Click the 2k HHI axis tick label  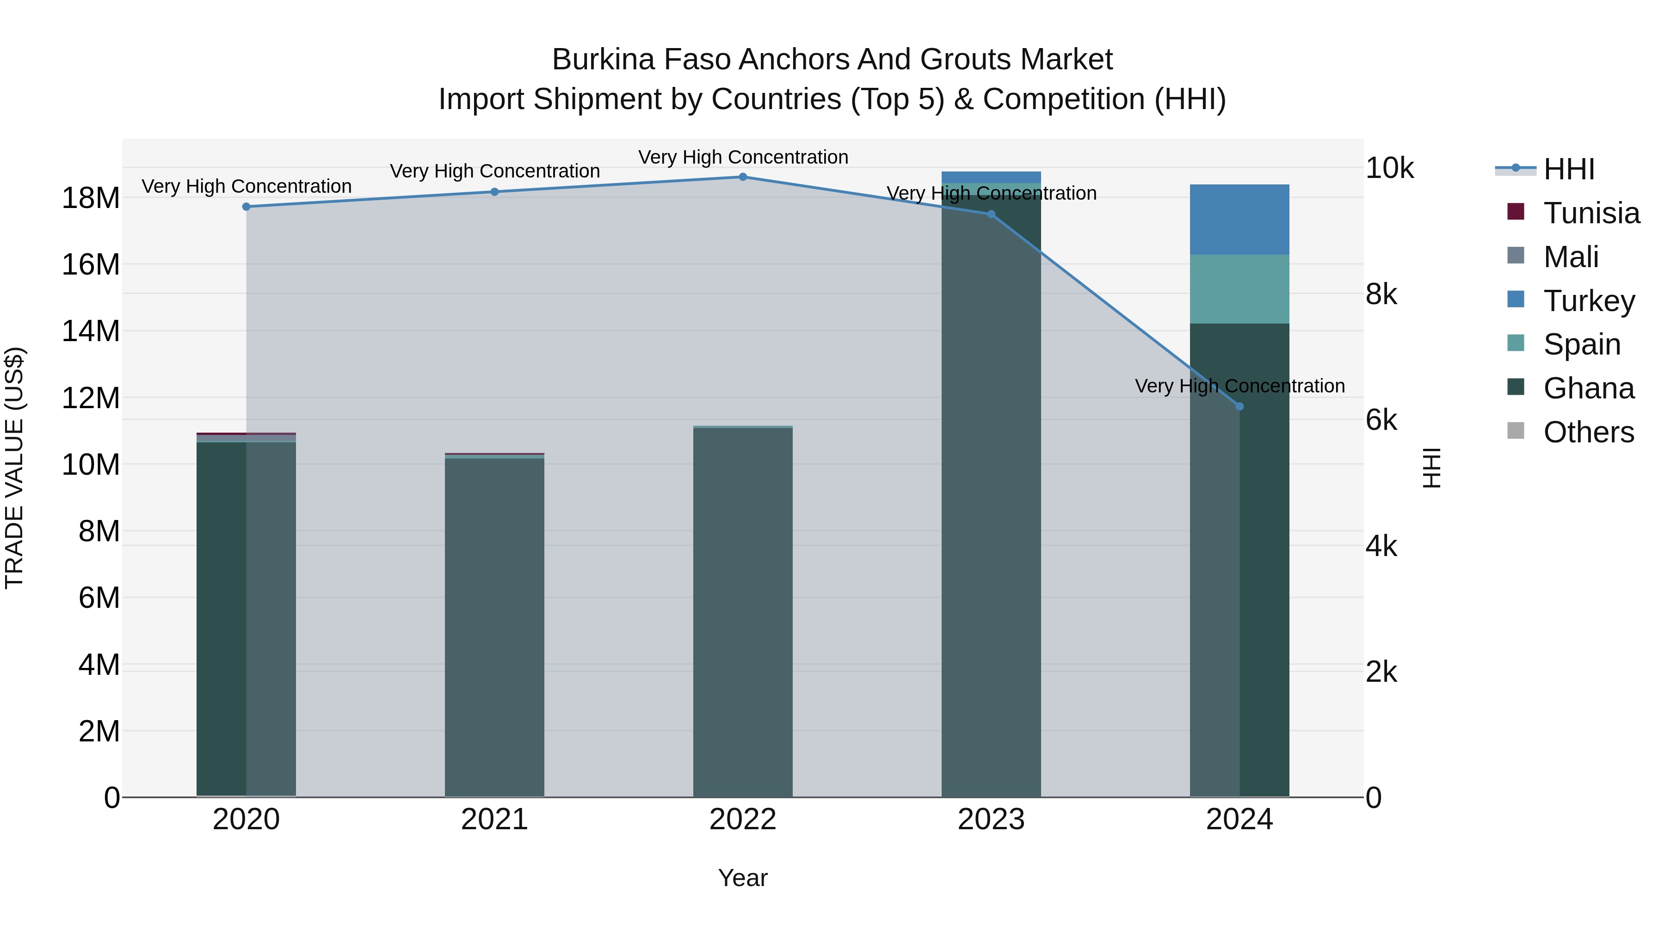click(1382, 673)
